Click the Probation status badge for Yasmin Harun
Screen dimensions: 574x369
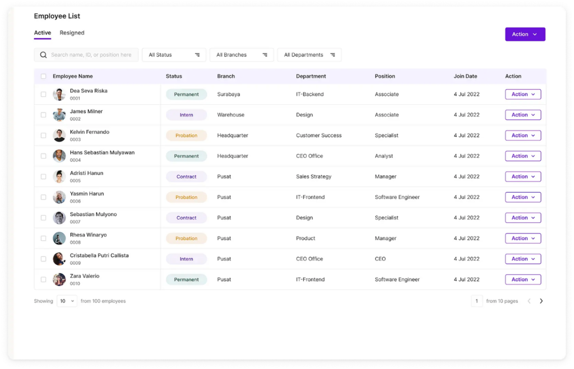click(186, 197)
